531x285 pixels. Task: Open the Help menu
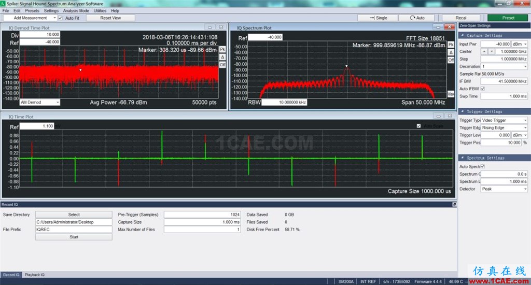(x=115, y=10)
